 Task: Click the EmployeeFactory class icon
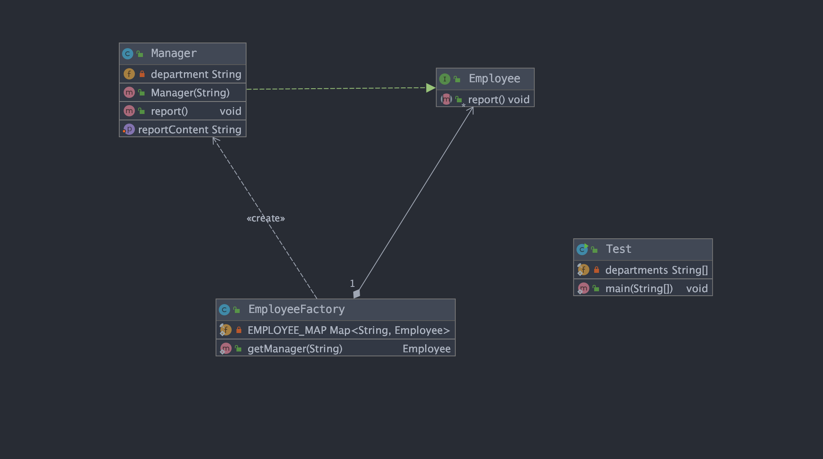[x=226, y=309]
